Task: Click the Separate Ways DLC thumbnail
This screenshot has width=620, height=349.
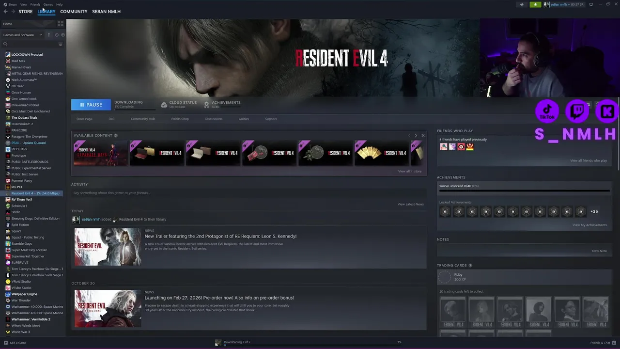Action: [x=101, y=153]
